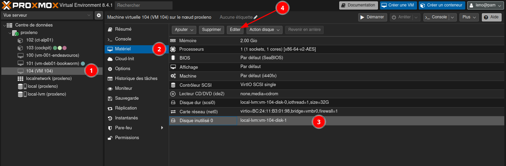
Task: Click the localnetwork grid icon
Action: [x=20, y=79]
